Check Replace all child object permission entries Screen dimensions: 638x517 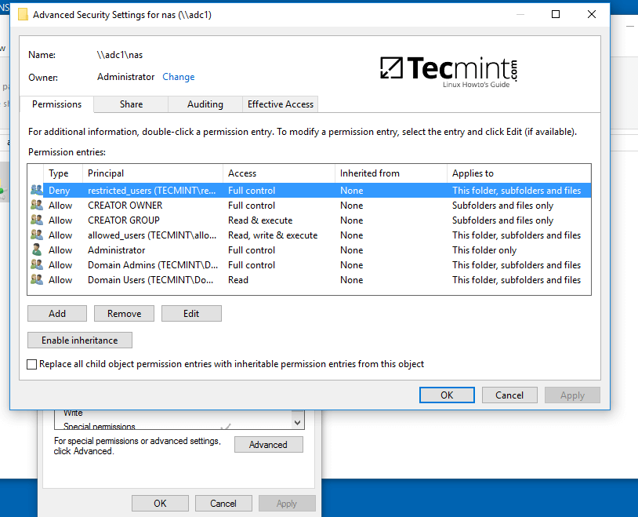pyautogui.click(x=31, y=364)
